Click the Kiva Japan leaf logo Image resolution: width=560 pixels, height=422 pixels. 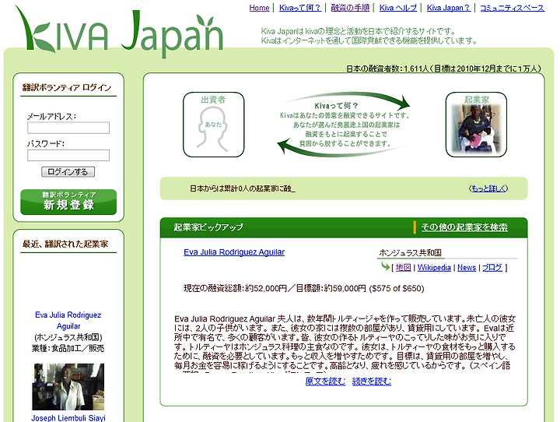pos(119,31)
